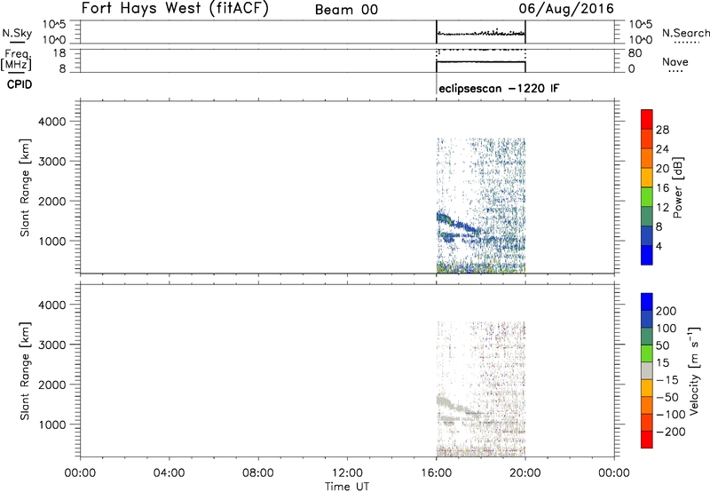Click the red segment of power colorbar
The height and width of the screenshot is (492, 710).
pos(647,119)
